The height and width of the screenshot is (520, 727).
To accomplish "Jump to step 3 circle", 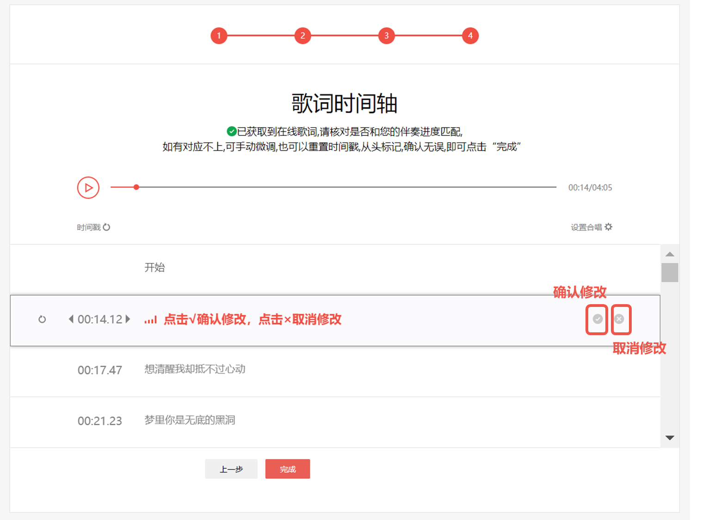I will click(x=386, y=36).
